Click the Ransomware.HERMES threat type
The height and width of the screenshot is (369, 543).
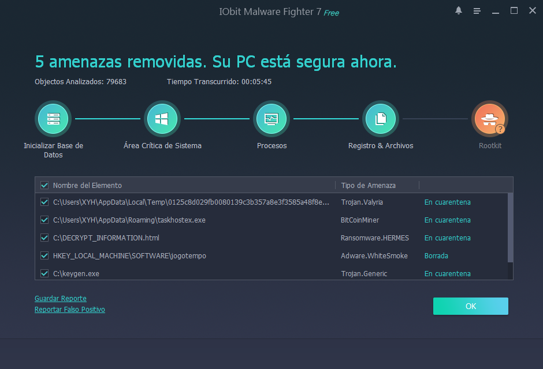point(375,238)
